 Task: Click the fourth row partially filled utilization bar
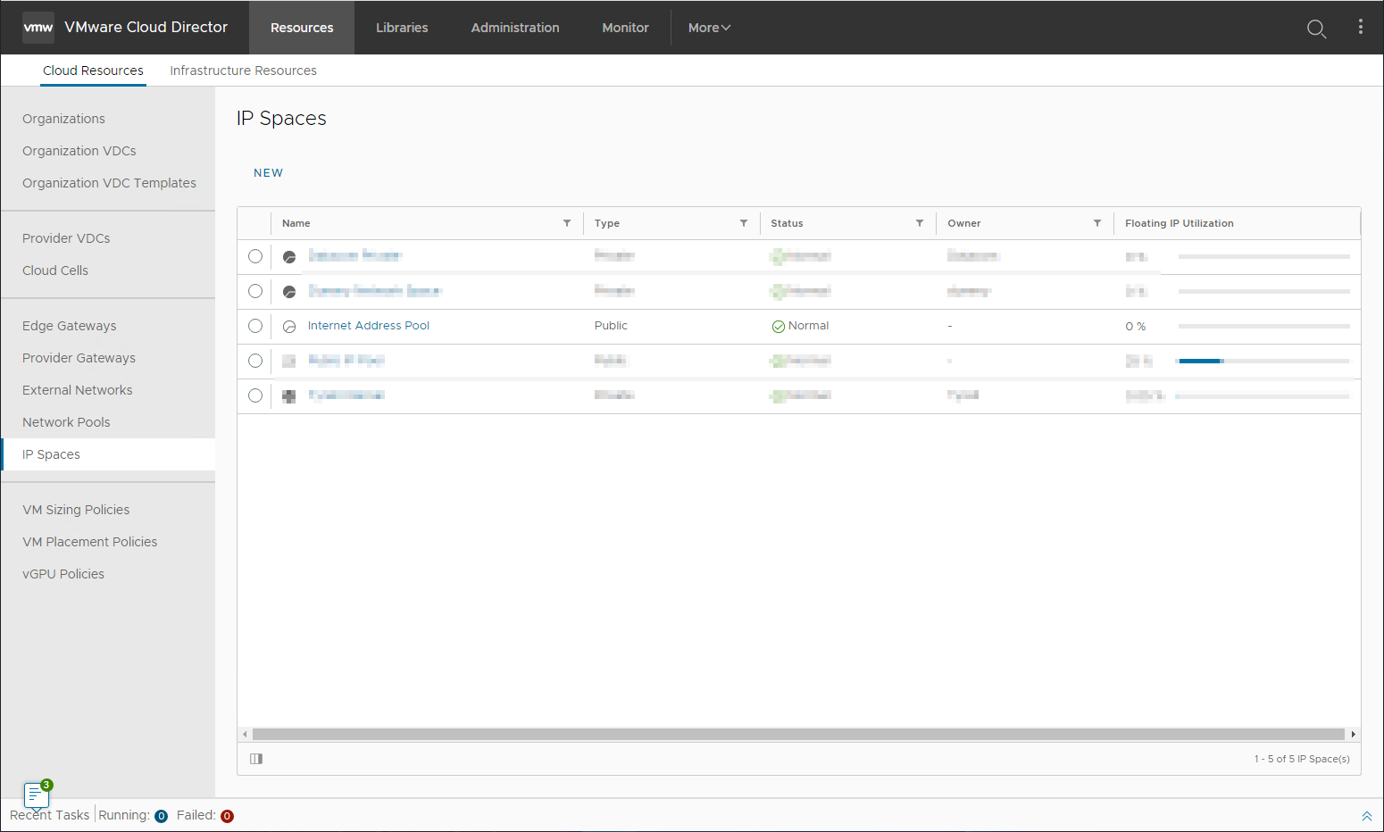pos(1263,361)
